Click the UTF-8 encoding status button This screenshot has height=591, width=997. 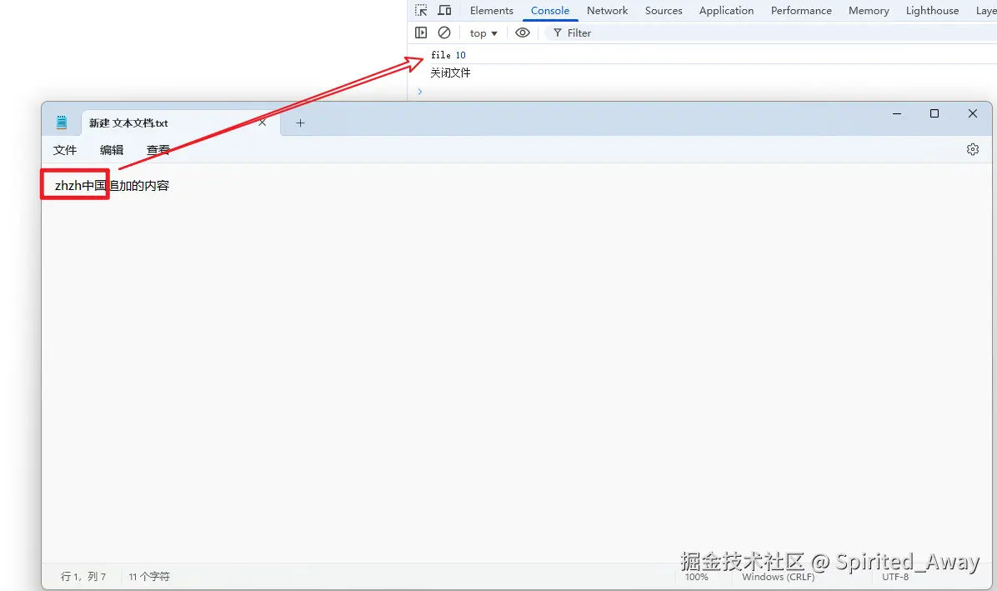coord(895,577)
